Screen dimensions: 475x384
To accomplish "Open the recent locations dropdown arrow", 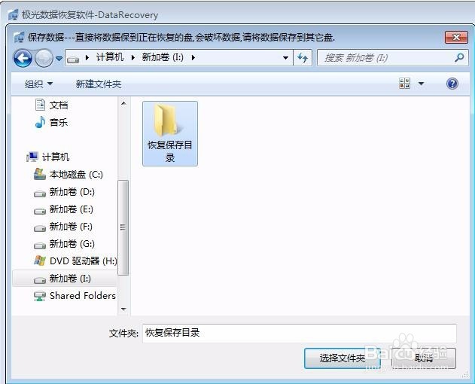I will click(59, 58).
